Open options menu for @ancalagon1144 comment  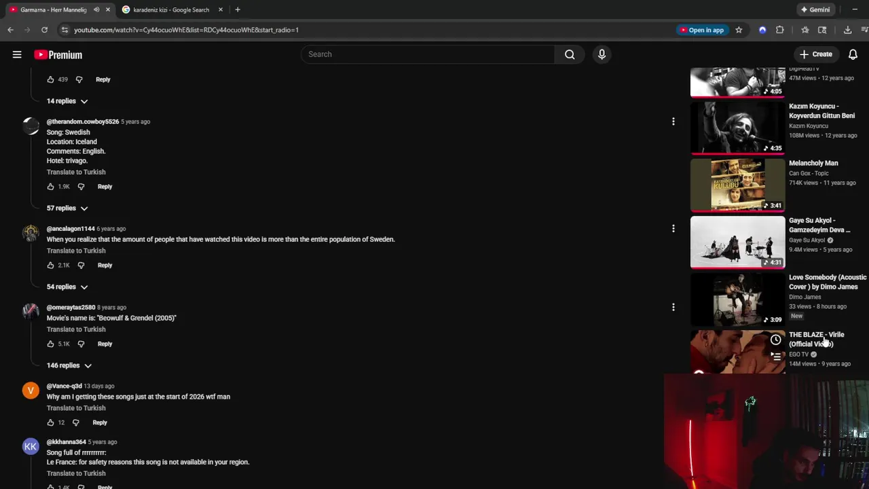(x=673, y=229)
